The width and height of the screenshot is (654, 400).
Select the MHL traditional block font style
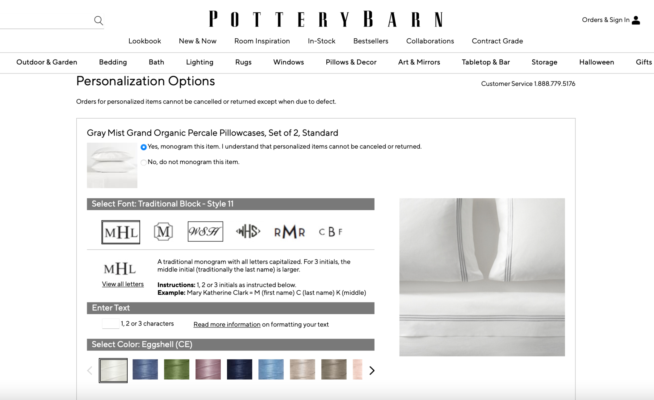coord(121,232)
